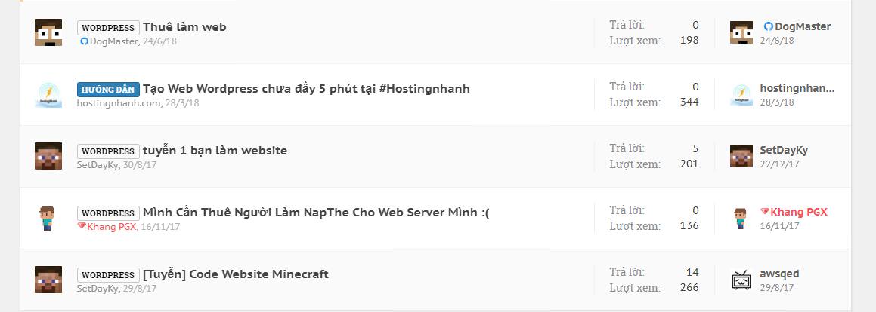Open the "Thuê làm web" thread
876x312 pixels.
(x=184, y=27)
